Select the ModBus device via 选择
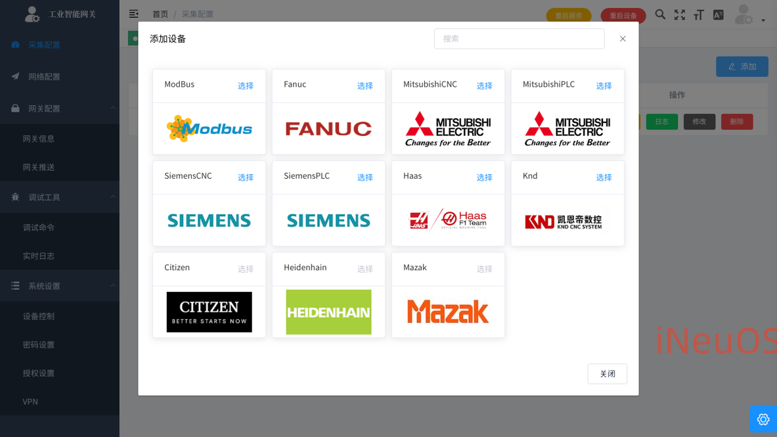 pos(245,86)
